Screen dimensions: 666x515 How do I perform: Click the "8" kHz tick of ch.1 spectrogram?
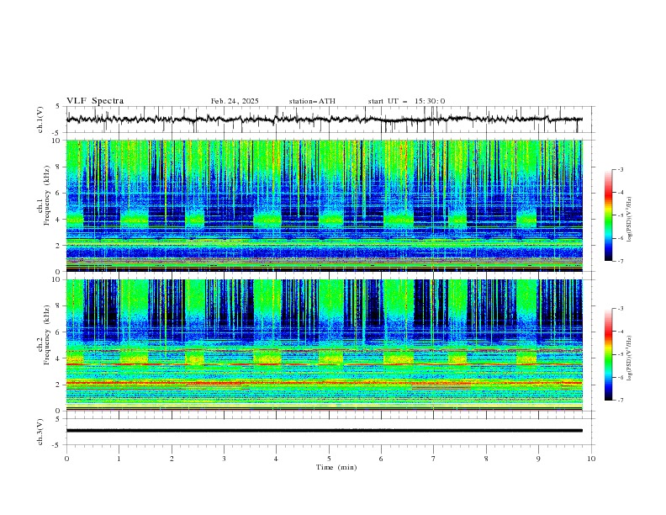[x=59, y=167]
